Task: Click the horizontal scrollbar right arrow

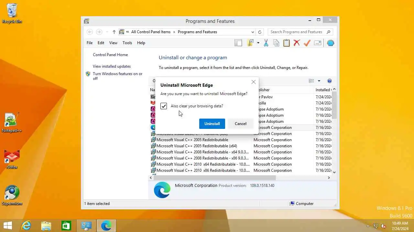Action: tap(329, 178)
